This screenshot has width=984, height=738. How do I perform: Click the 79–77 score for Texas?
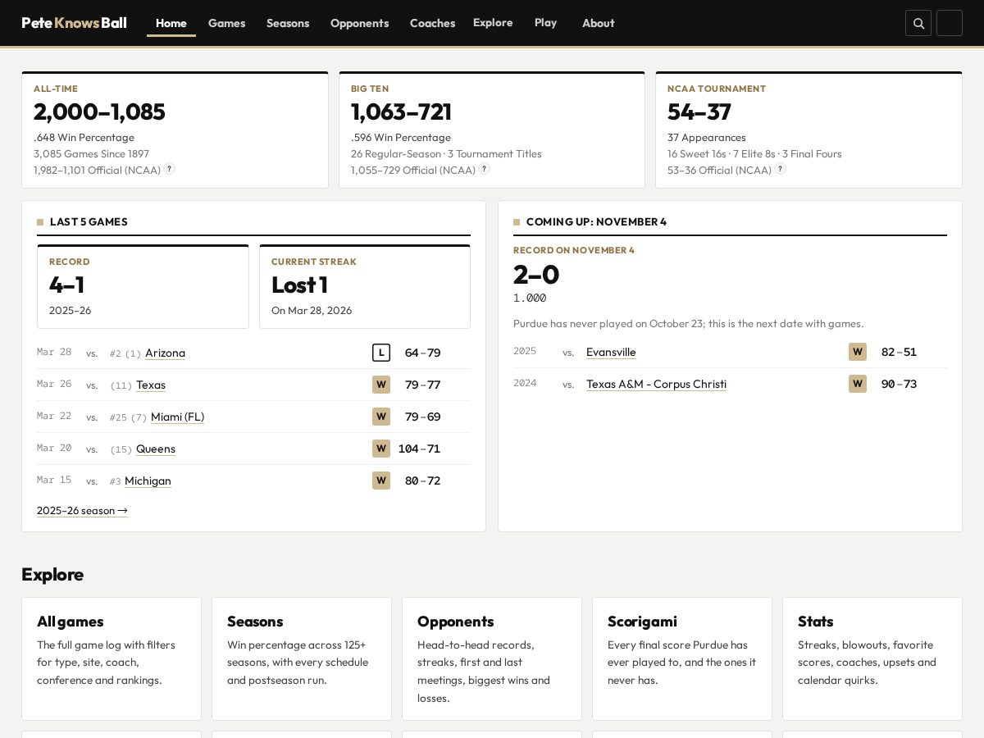422,385
